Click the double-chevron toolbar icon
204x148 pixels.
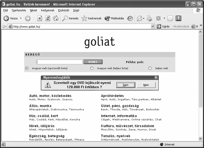(x=178, y=18)
